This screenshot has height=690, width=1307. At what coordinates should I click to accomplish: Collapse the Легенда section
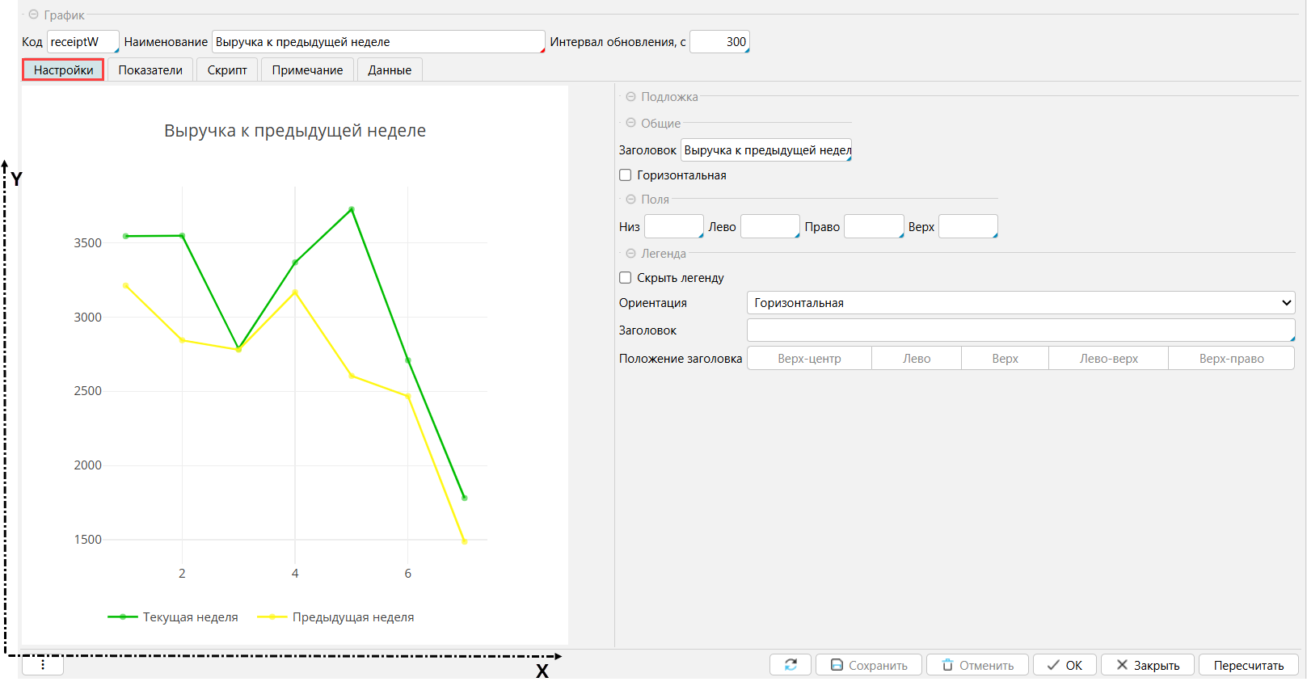tap(630, 254)
